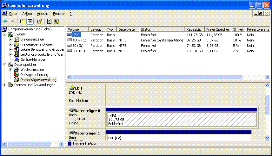Sort by Freier Speicher column header
Image resolution: width=272 pixels, height=156 pixels.
[x=218, y=29]
